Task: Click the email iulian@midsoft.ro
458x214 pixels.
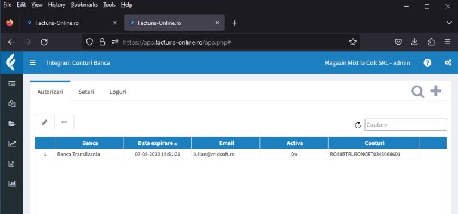Action: (x=214, y=155)
